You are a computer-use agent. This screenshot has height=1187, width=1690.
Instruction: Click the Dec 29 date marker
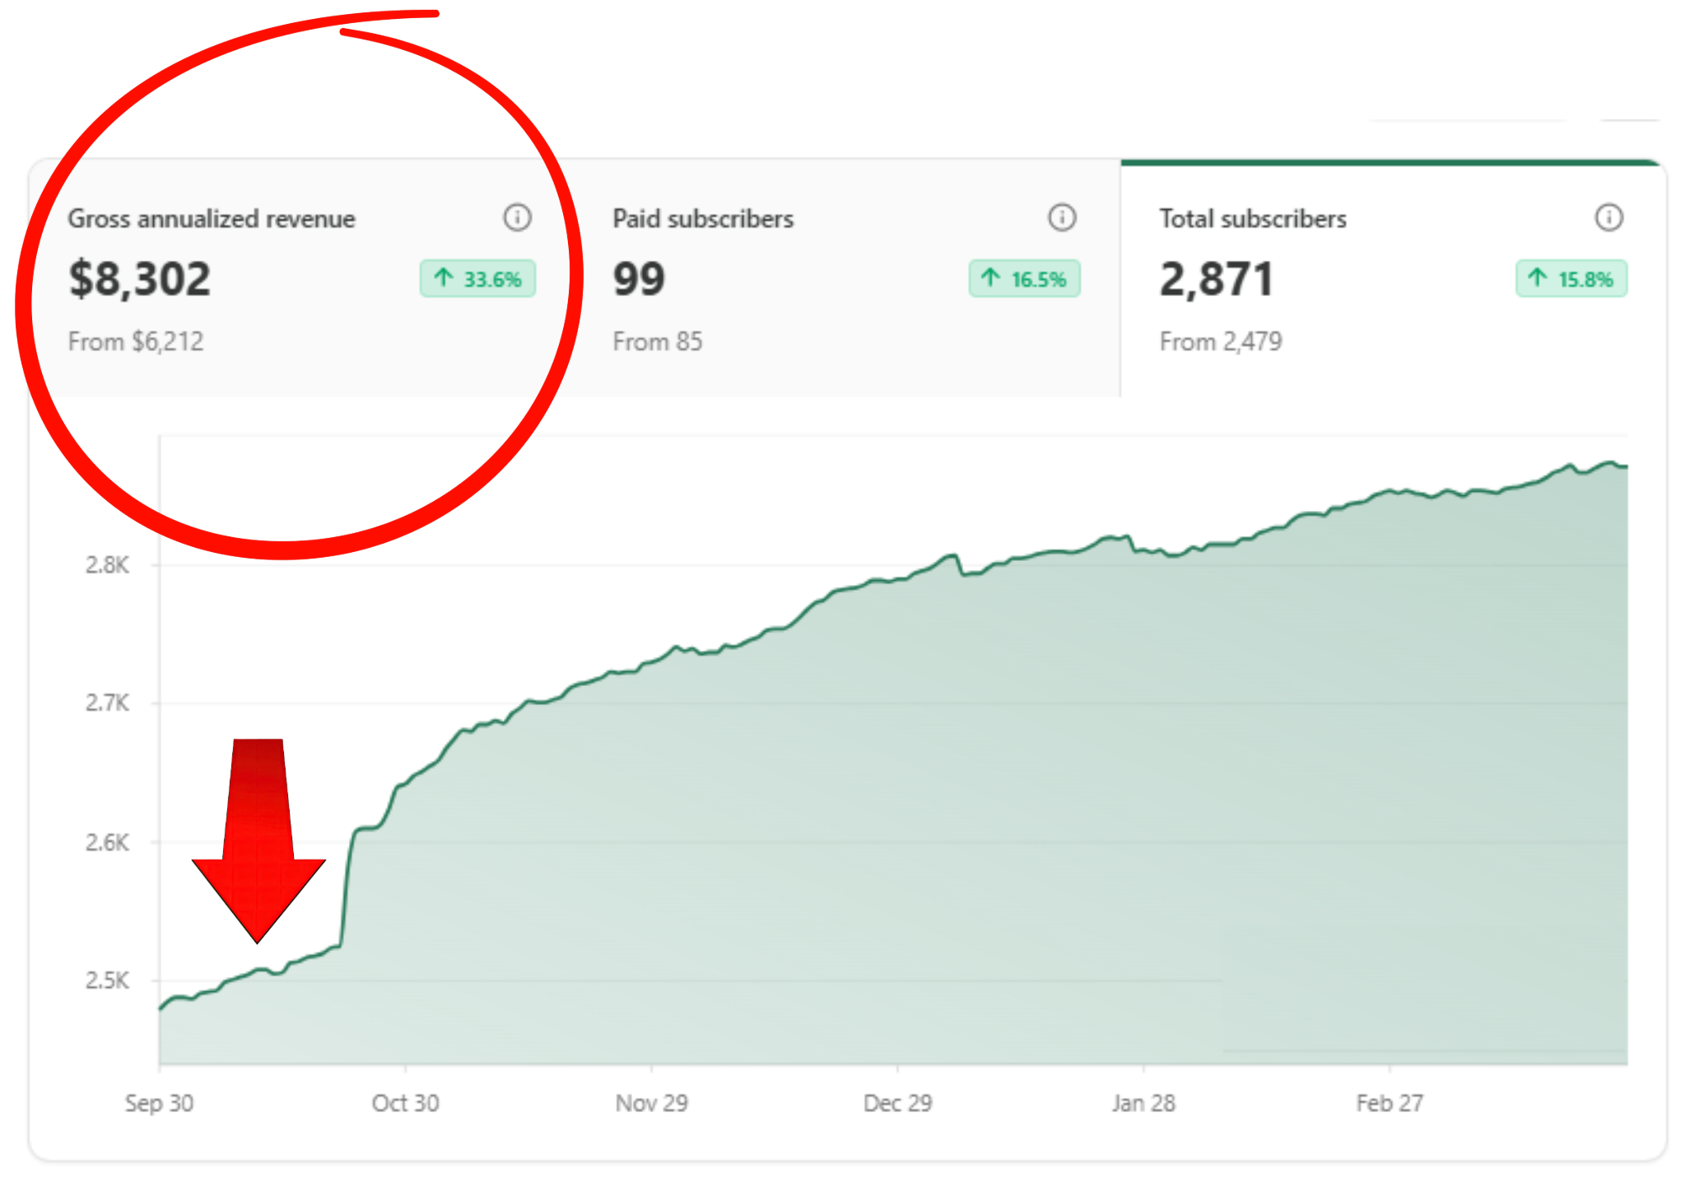[x=897, y=1103]
